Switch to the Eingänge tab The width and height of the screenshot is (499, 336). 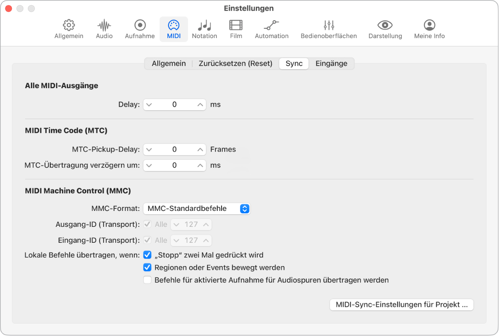tap(331, 63)
